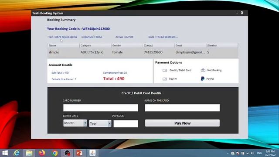The height and width of the screenshot is (157, 279).
Task: Click the 'Date : Thu Jul 28' text
Action: tap(163, 37)
